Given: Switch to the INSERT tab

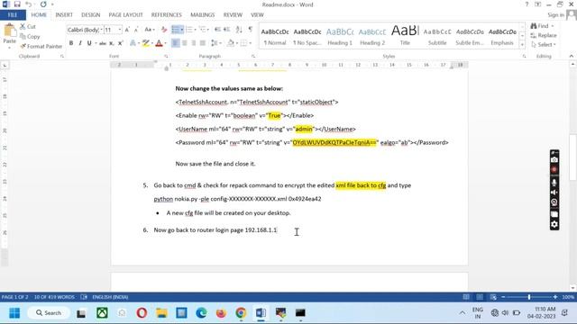Looking at the screenshot, I should 64,14.
